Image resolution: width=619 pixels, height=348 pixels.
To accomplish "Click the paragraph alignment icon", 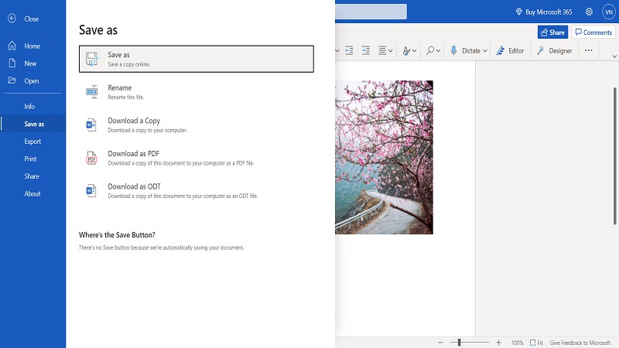I will pyautogui.click(x=382, y=50).
